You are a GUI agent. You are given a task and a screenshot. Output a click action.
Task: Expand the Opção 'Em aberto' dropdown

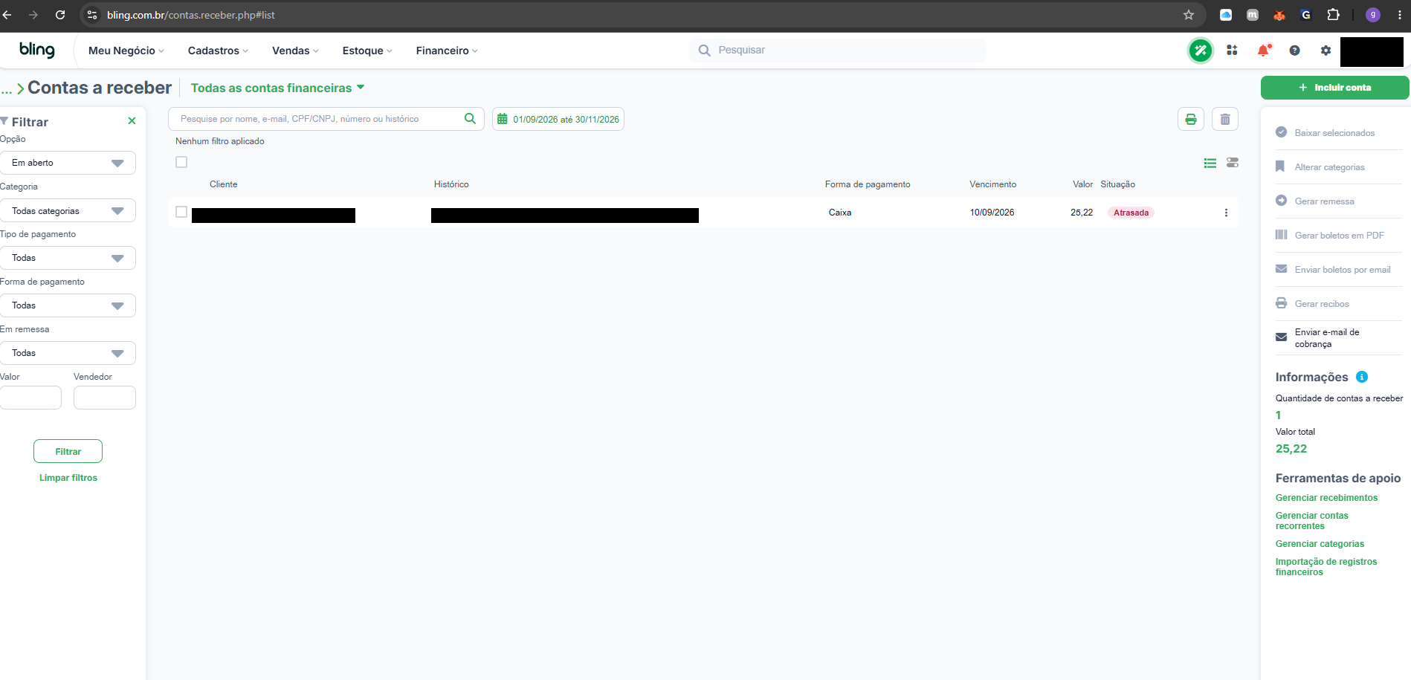[68, 163]
